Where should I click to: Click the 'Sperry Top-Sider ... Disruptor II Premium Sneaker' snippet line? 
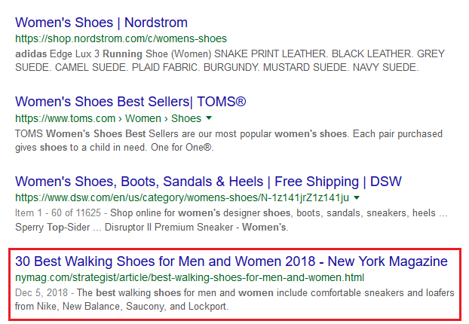click(152, 228)
